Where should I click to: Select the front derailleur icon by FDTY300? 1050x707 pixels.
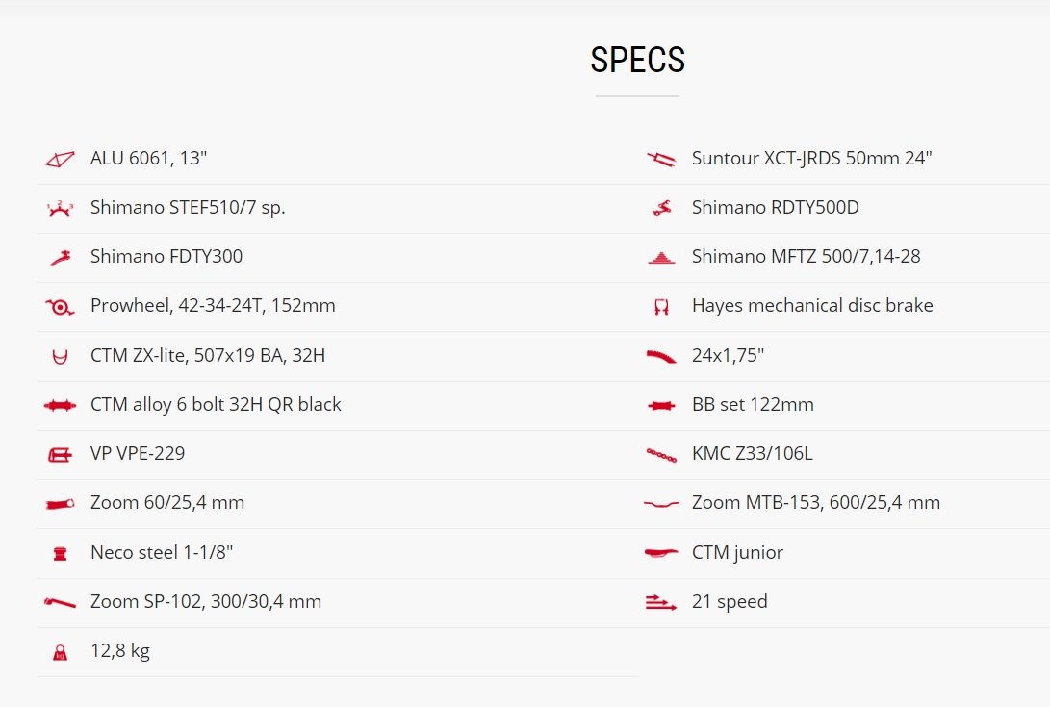60,257
